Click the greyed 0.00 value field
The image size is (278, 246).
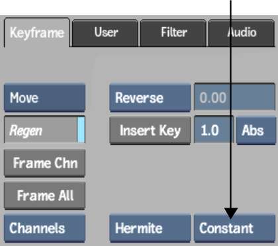pos(234,97)
